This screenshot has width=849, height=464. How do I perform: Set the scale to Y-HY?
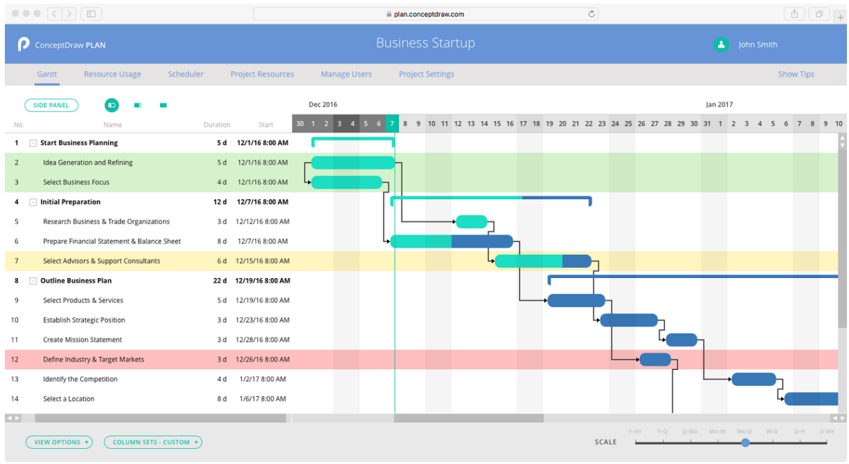point(634,431)
